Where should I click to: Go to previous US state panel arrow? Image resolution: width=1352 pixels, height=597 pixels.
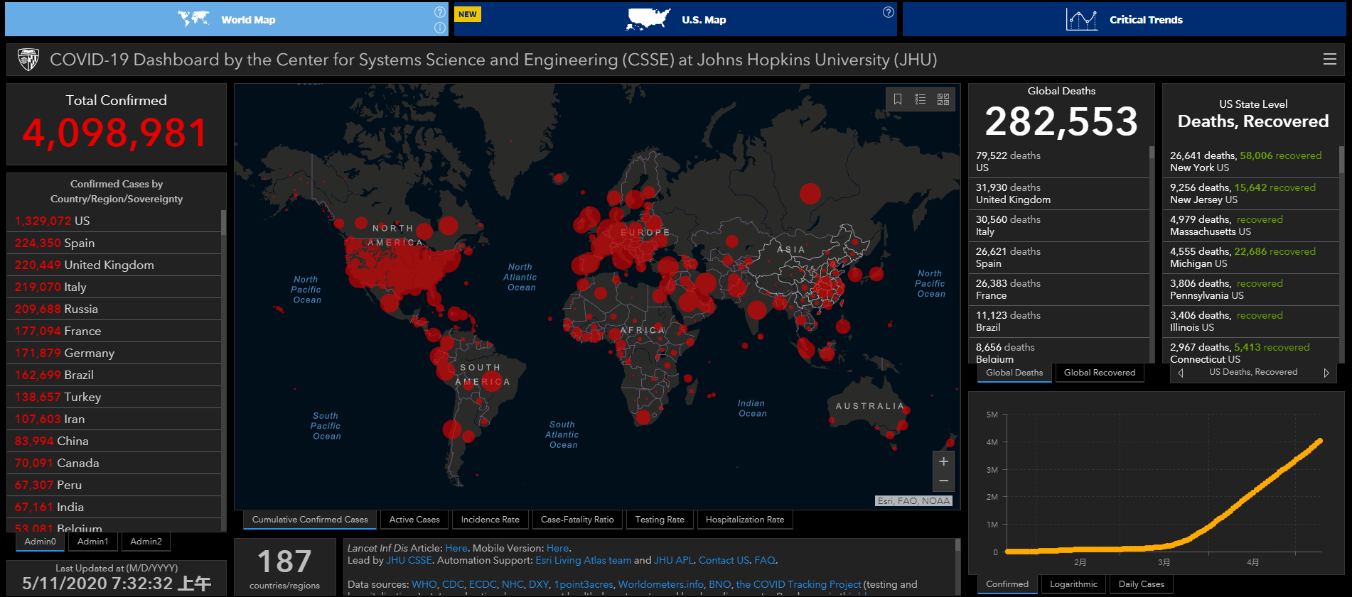[x=1181, y=373]
